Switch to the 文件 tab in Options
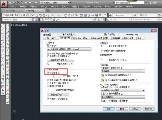162x120 pixels. 47,38
